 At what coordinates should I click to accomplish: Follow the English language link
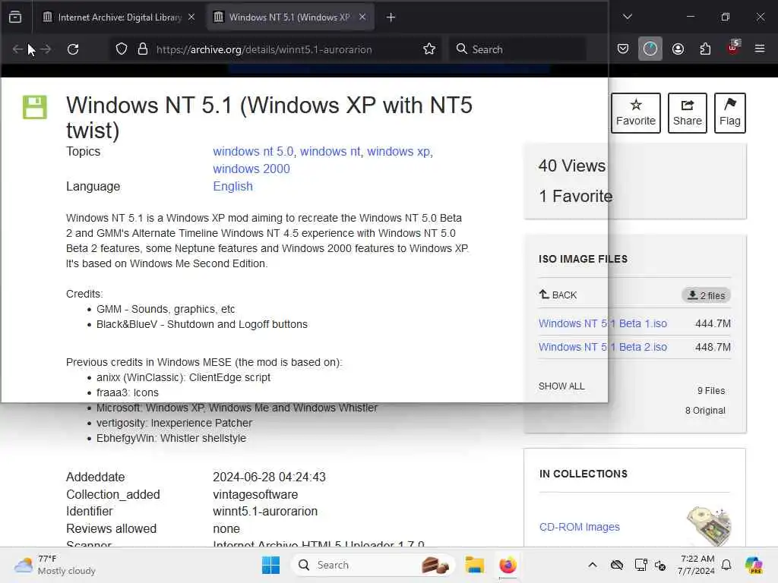coord(232,187)
